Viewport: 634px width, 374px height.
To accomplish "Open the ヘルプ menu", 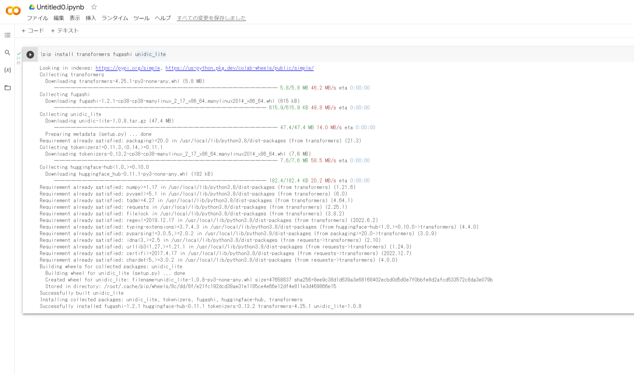I will [x=163, y=18].
